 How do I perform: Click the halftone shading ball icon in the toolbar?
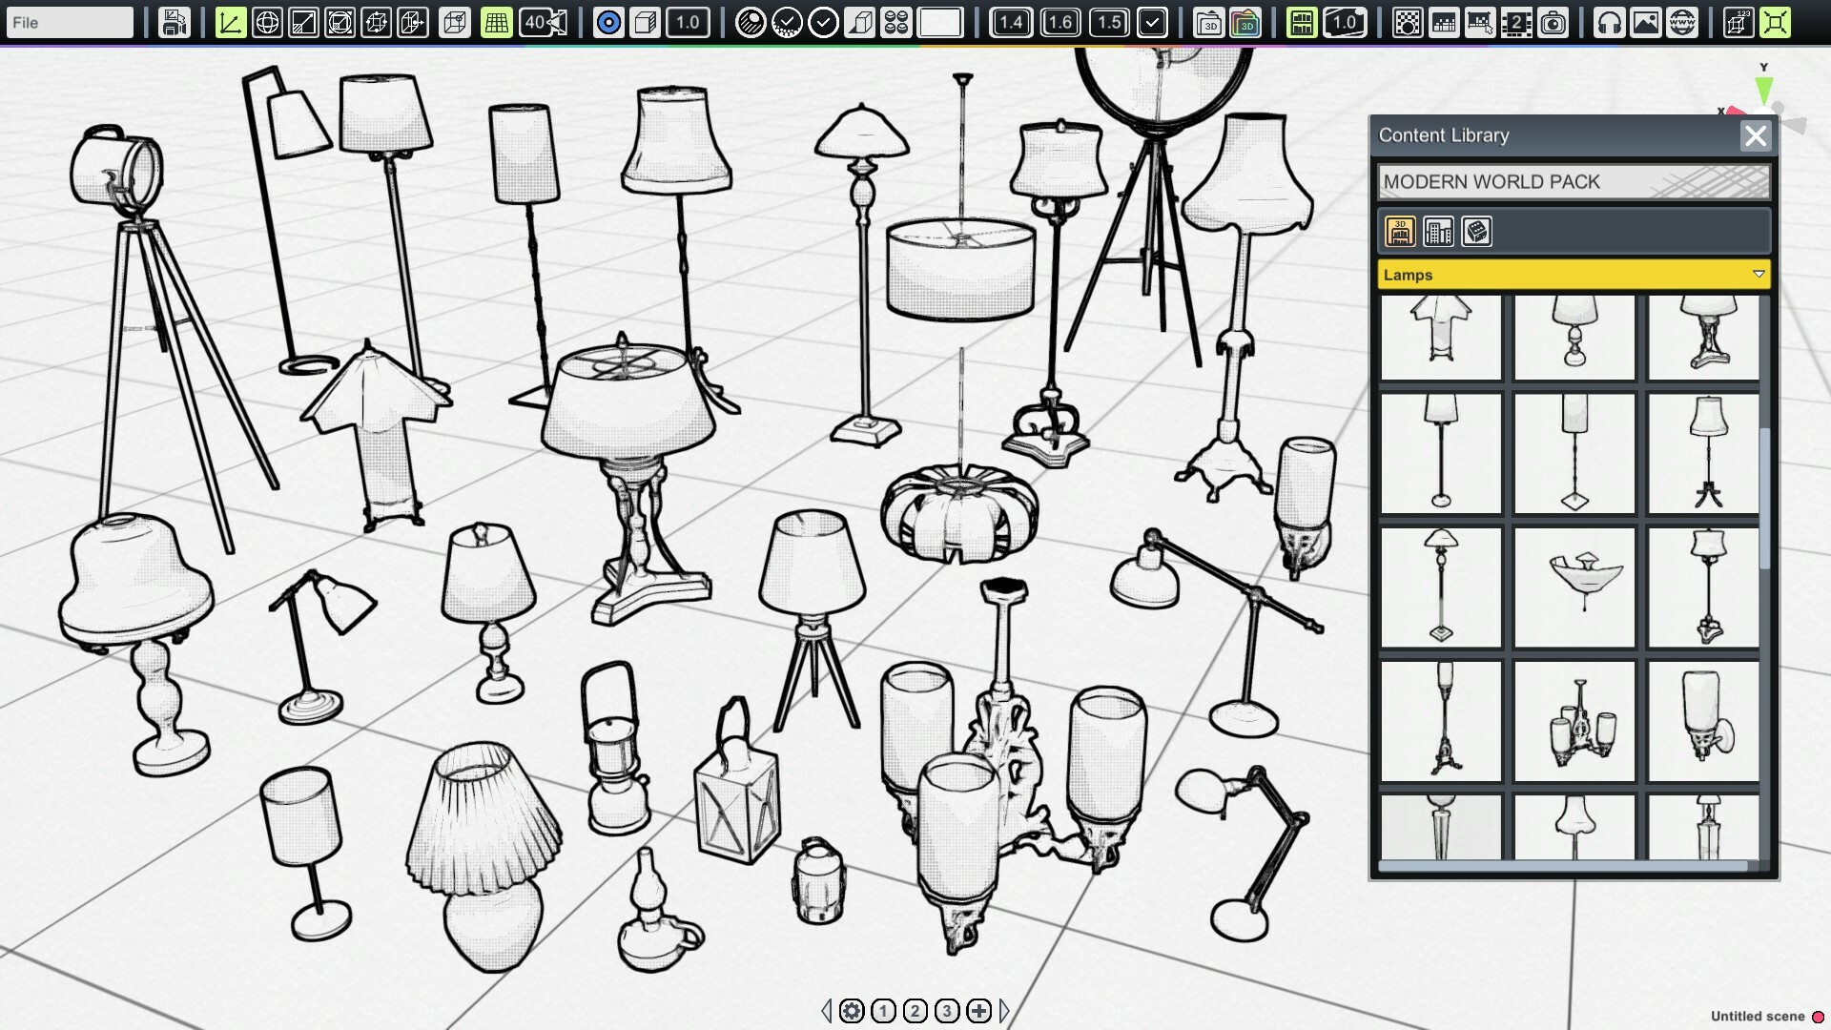point(751,22)
